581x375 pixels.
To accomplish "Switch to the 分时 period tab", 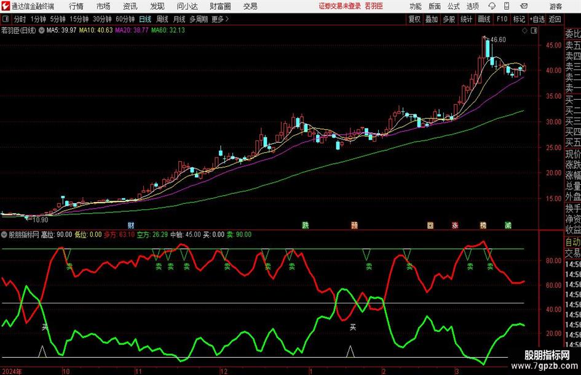I will [x=20, y=19].
